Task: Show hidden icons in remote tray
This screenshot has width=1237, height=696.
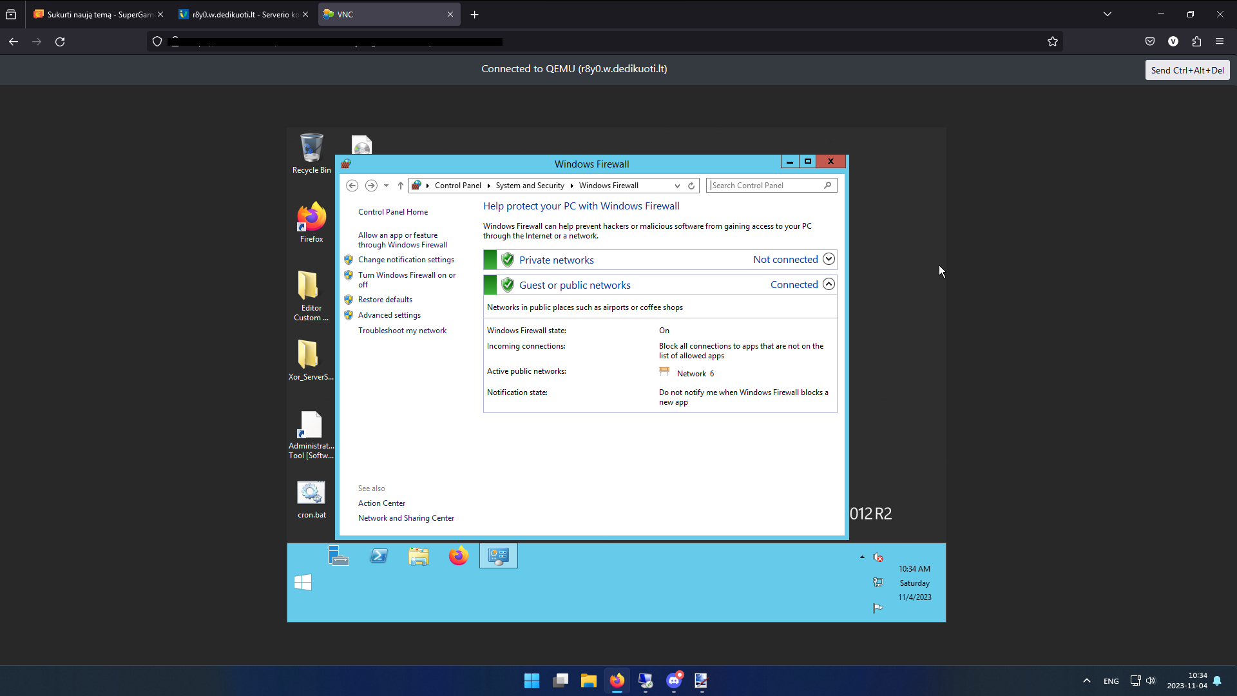Action: [862, 557]
